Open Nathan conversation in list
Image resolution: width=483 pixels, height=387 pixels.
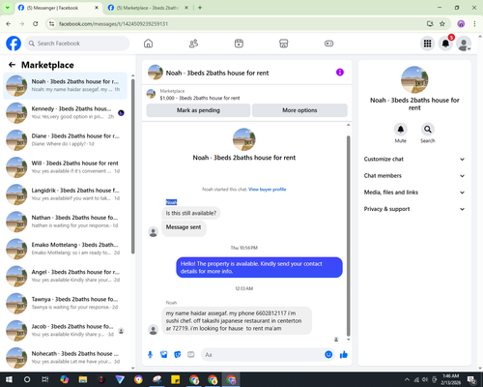[66, 222]
